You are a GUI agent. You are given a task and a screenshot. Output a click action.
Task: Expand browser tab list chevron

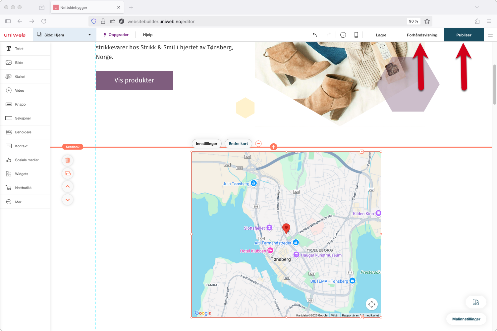tap(477, 7)
